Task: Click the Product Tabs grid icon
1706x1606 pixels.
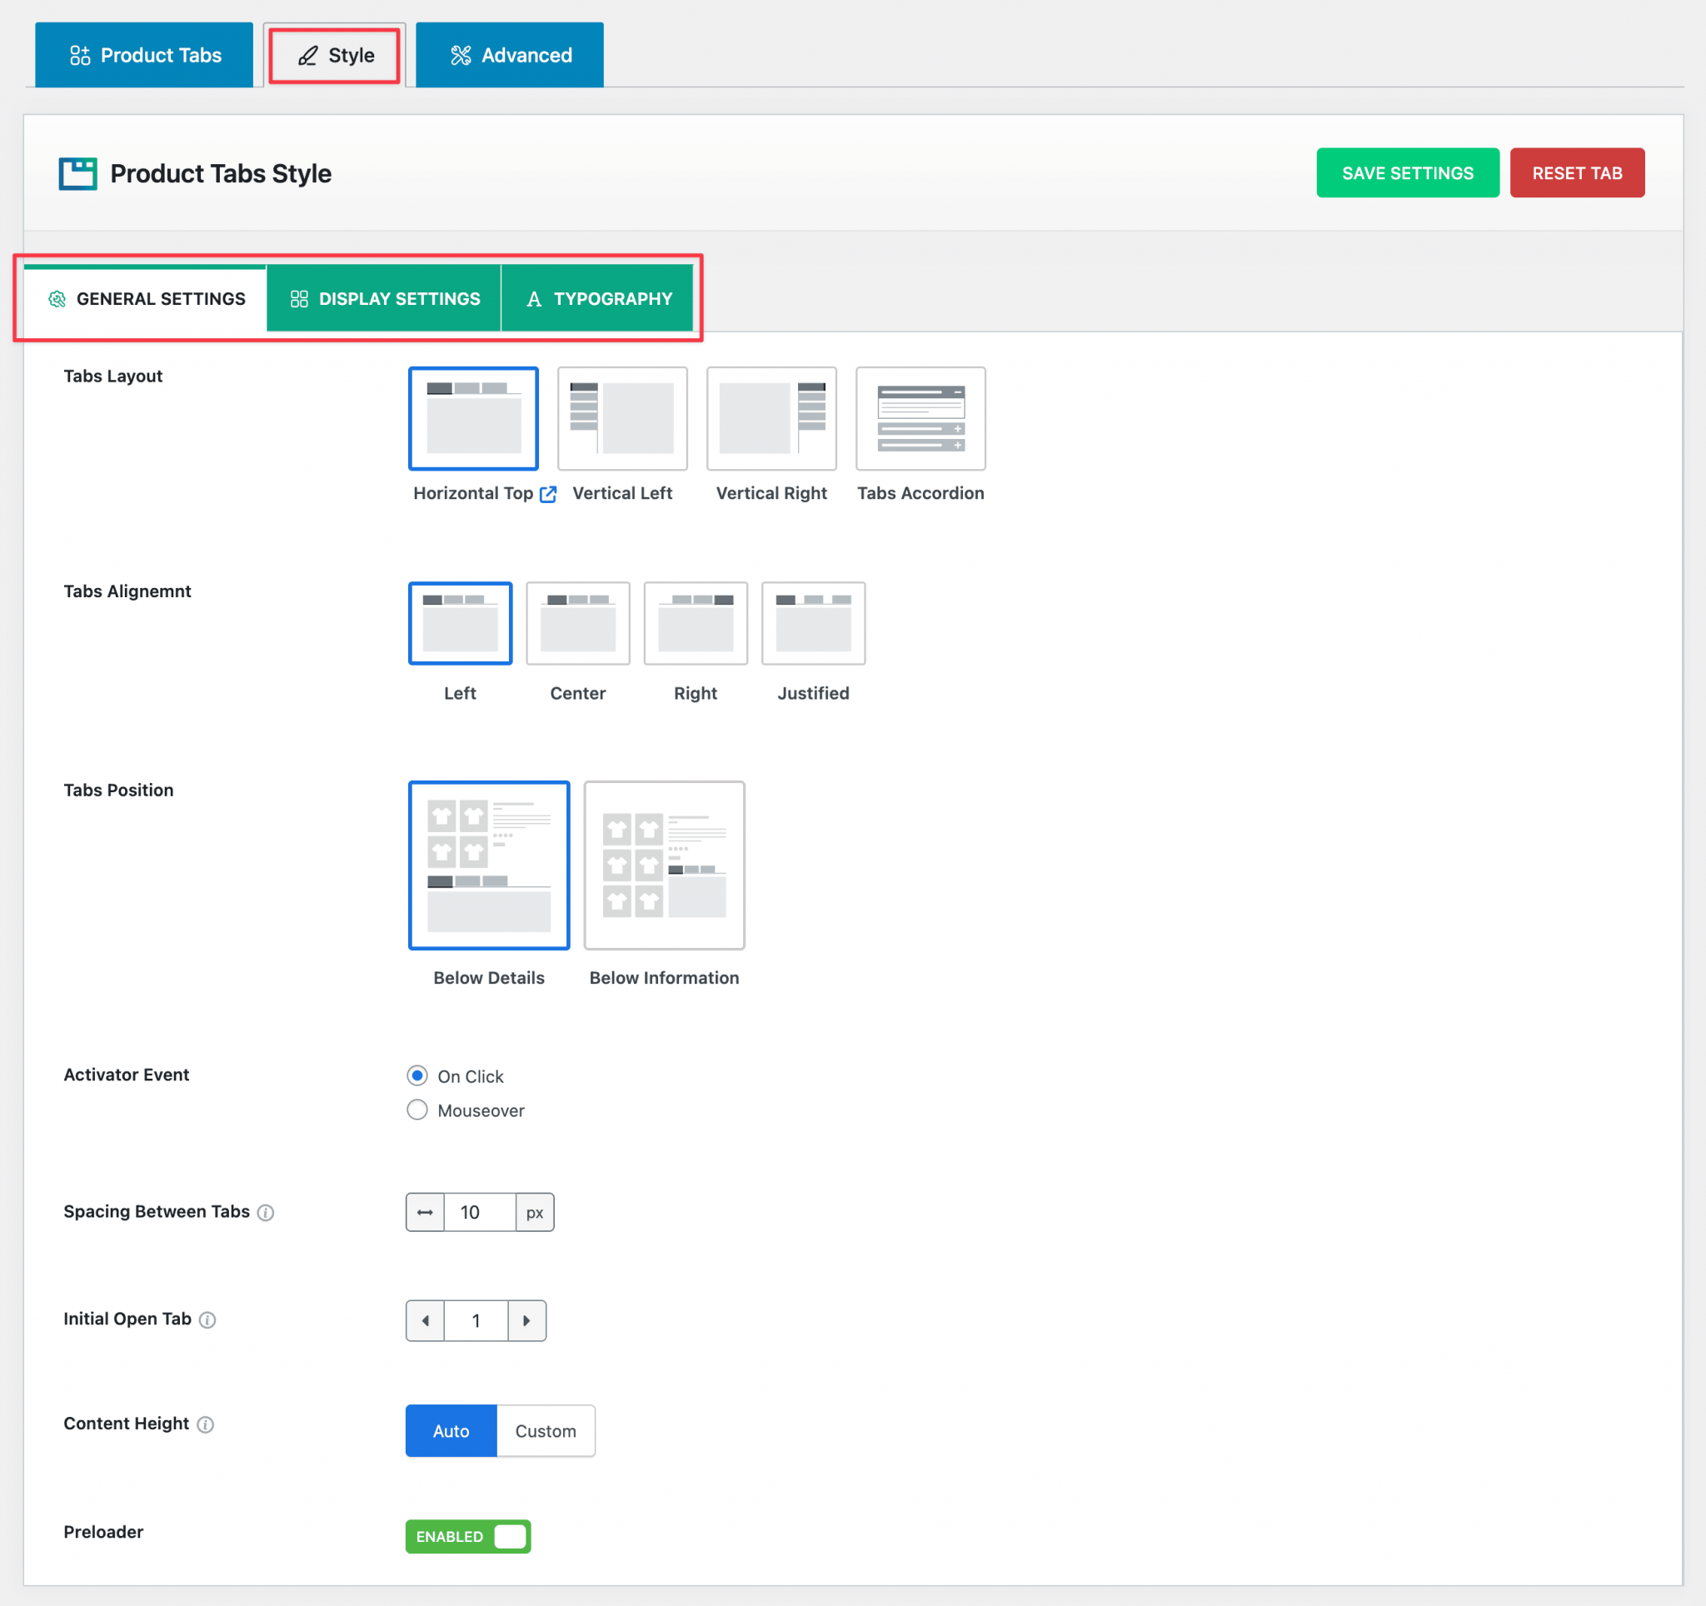Action: coord(80,55)
